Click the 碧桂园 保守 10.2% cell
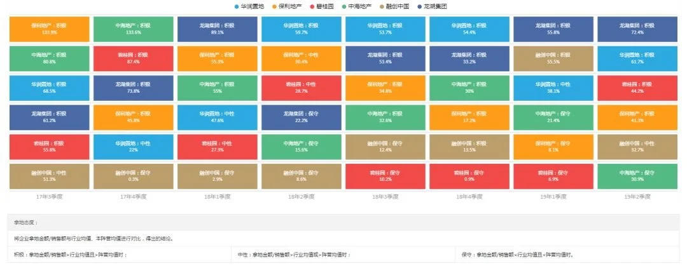Image resolution: width=687 pixels, height=266 pixels. pyautogui.click(x=385, y=176)
